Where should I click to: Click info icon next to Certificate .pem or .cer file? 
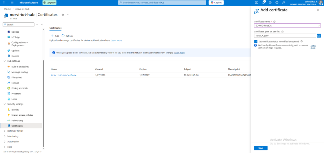pyautogui.click(x=282, y=32)
